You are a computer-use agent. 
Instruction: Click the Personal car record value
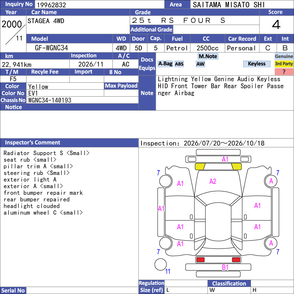(241, 48)
